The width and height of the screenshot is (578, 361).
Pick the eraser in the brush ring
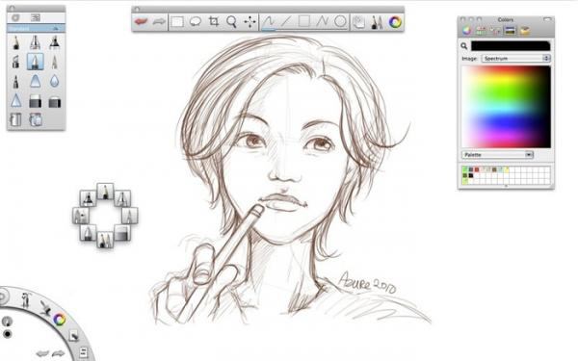tap(122, 233)
